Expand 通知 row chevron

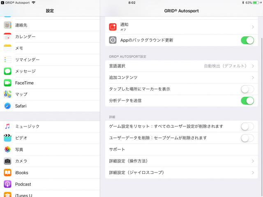253,27
